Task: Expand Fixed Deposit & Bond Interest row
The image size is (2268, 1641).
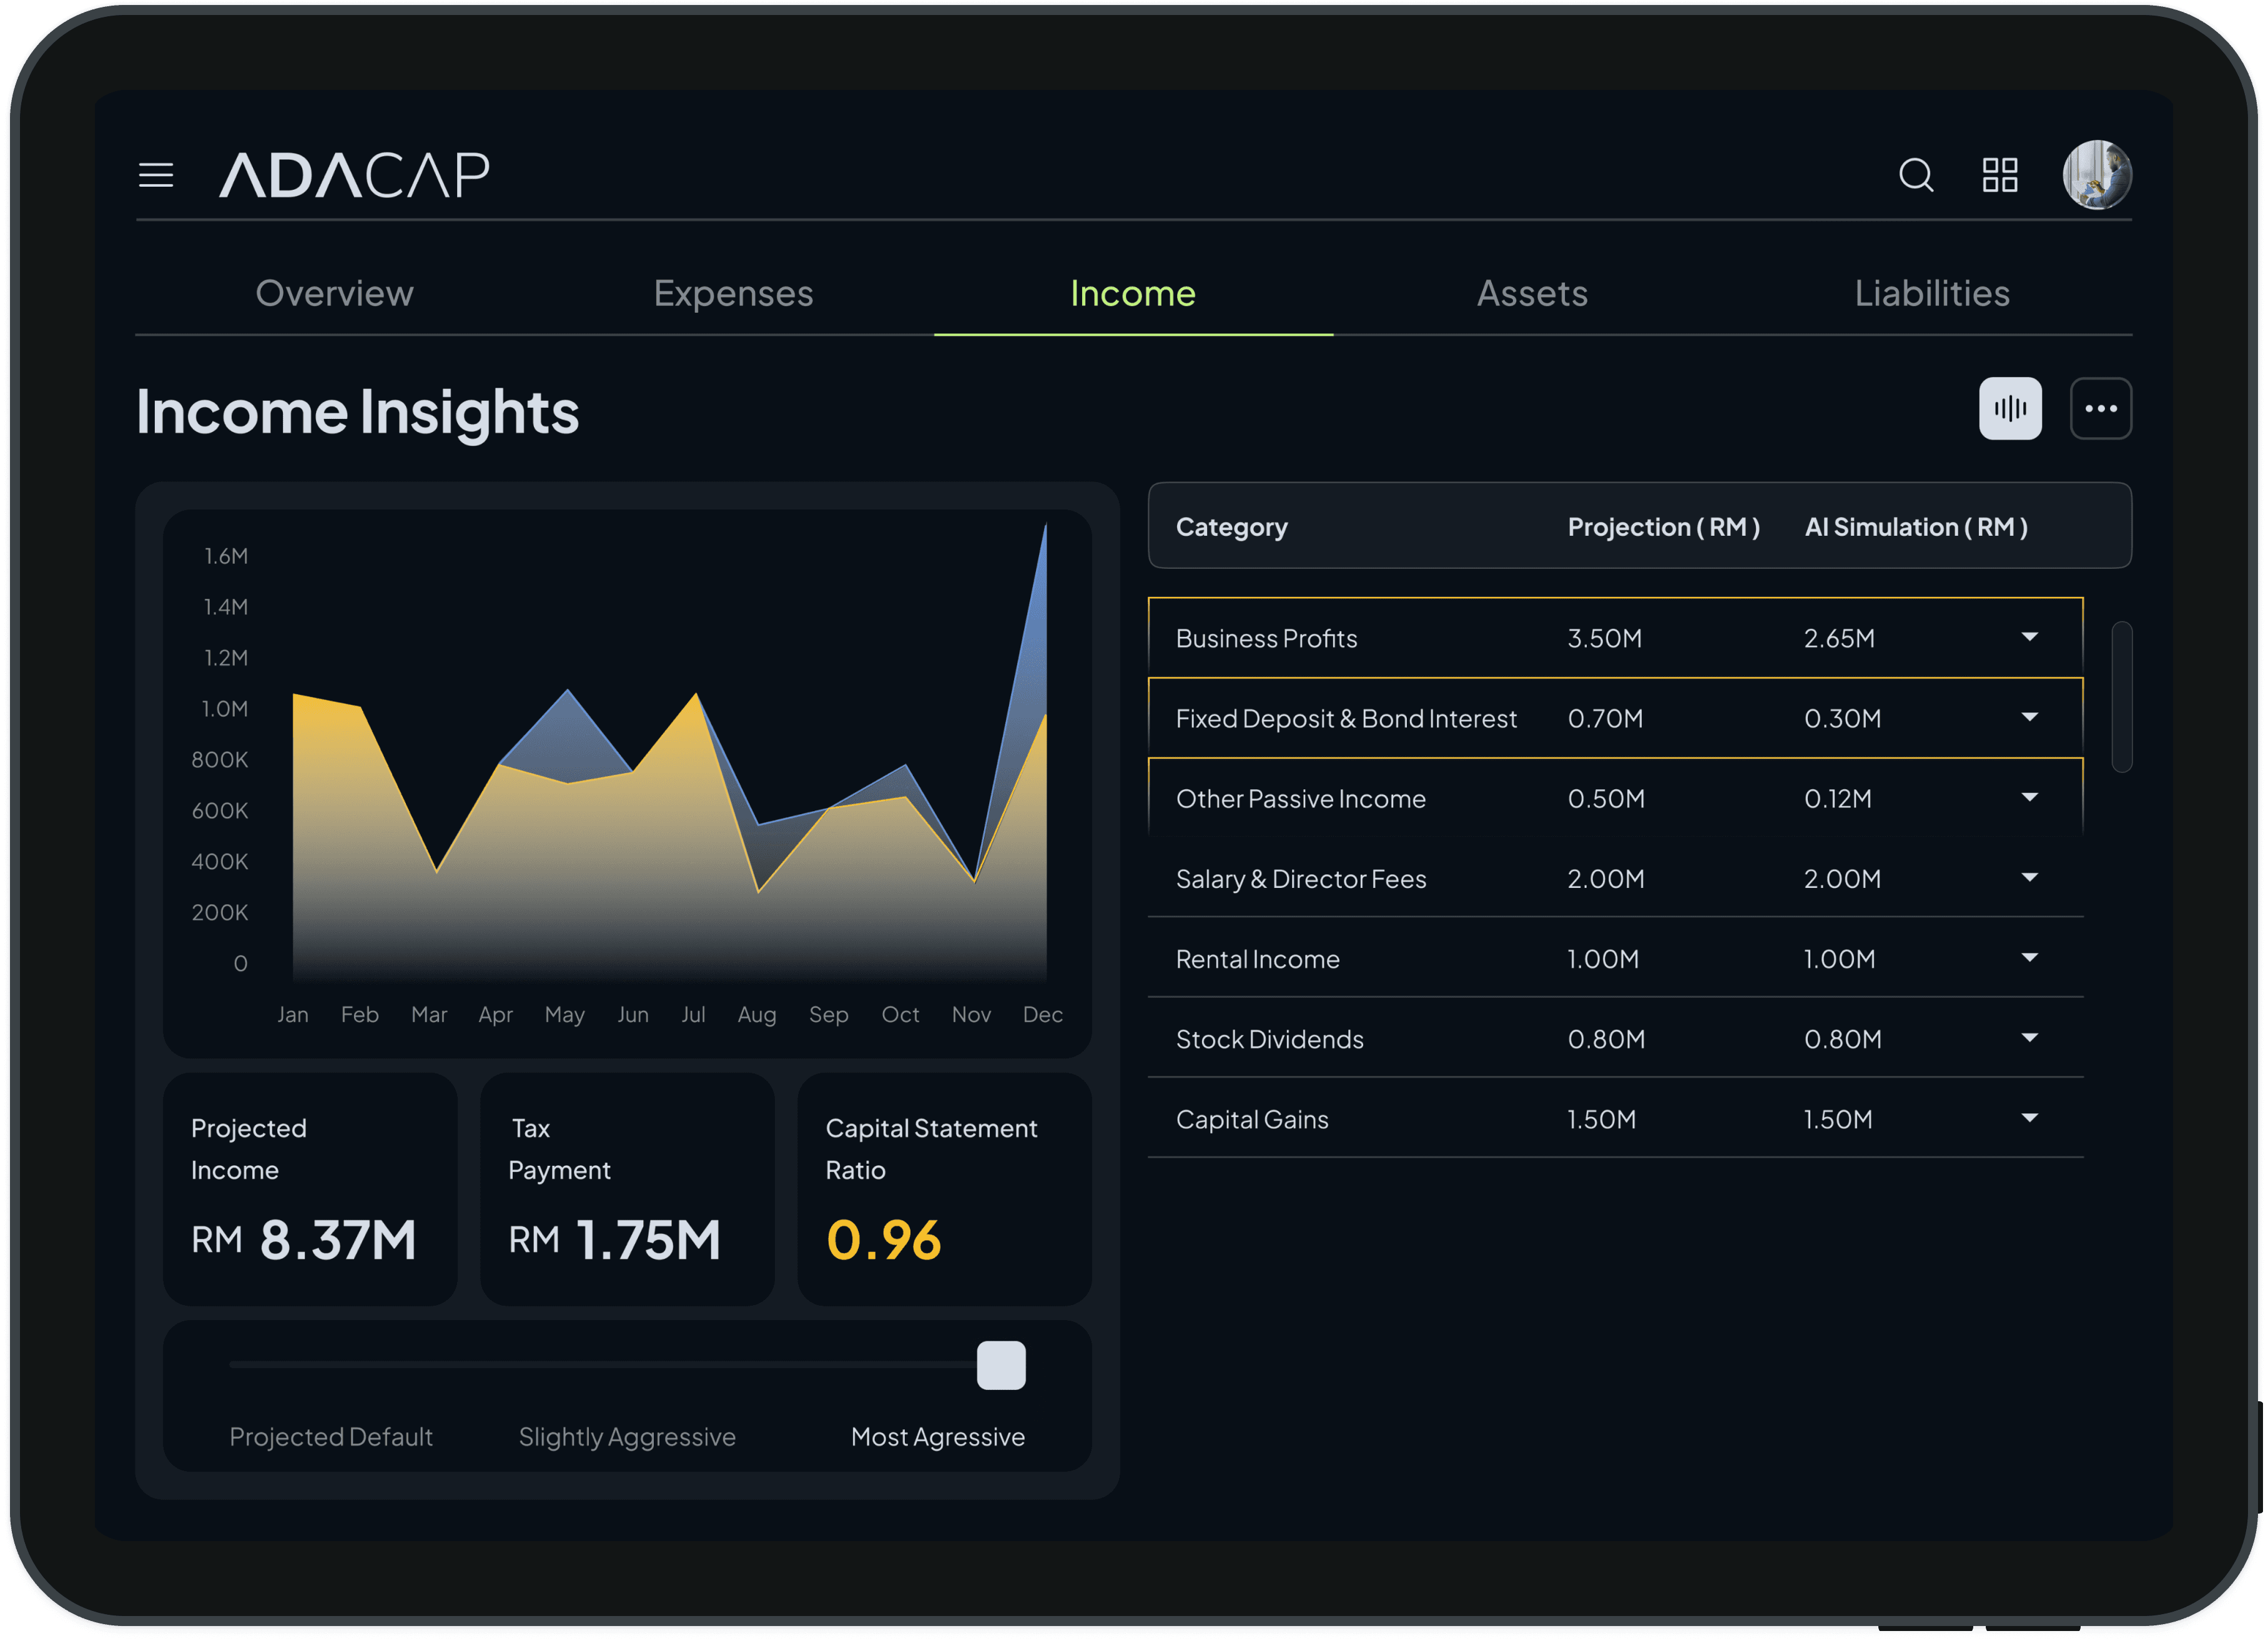Action: (x=2029, y=717)
